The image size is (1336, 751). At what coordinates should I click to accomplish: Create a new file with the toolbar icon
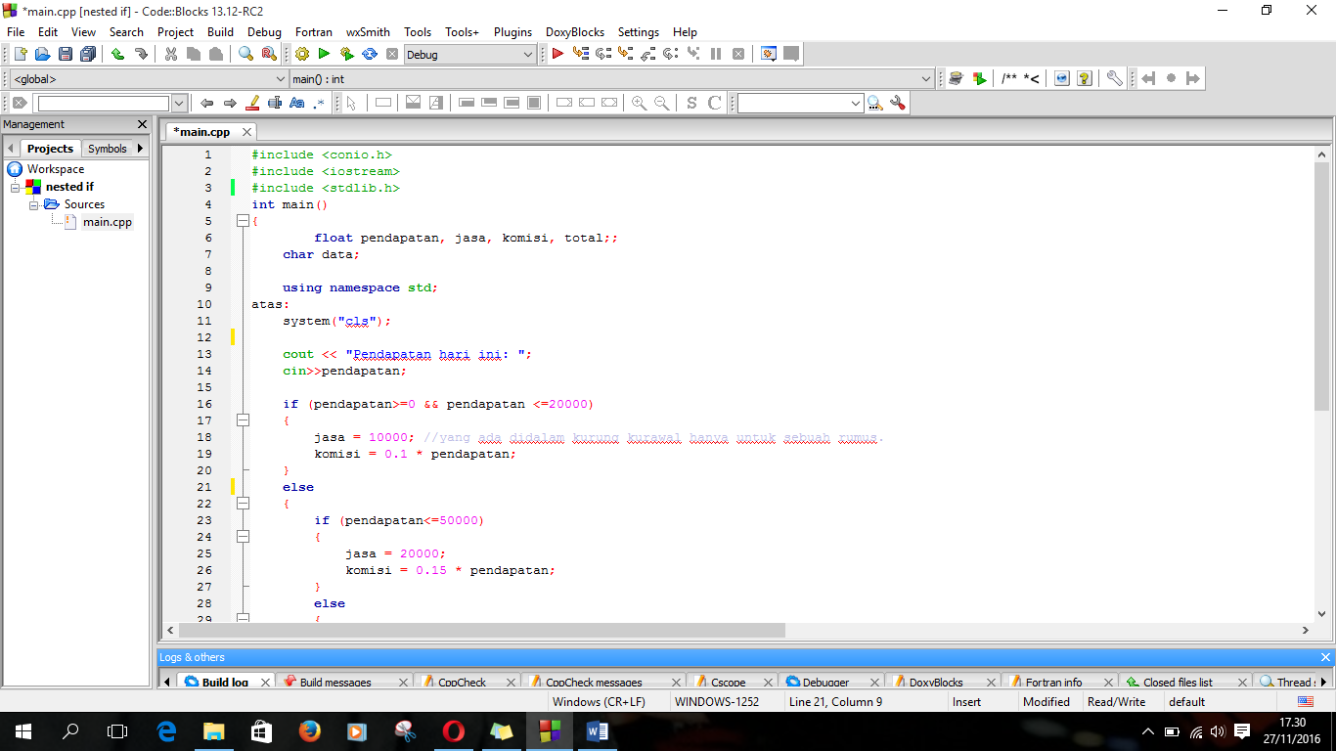click(21, 55)
